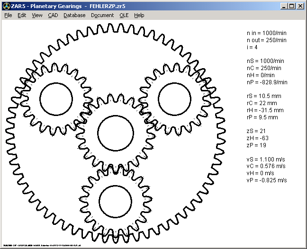Open the Document menu

click(x=102, y=15)
